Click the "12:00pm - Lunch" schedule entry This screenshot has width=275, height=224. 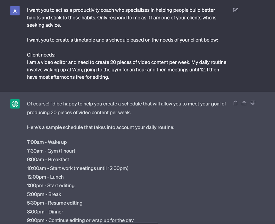(x=45, y=177)
